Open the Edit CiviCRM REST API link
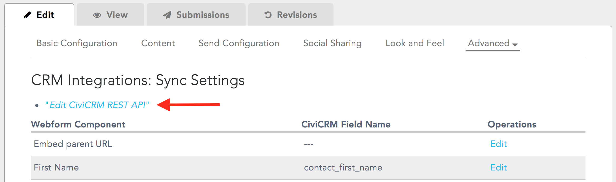 (97, 105)
